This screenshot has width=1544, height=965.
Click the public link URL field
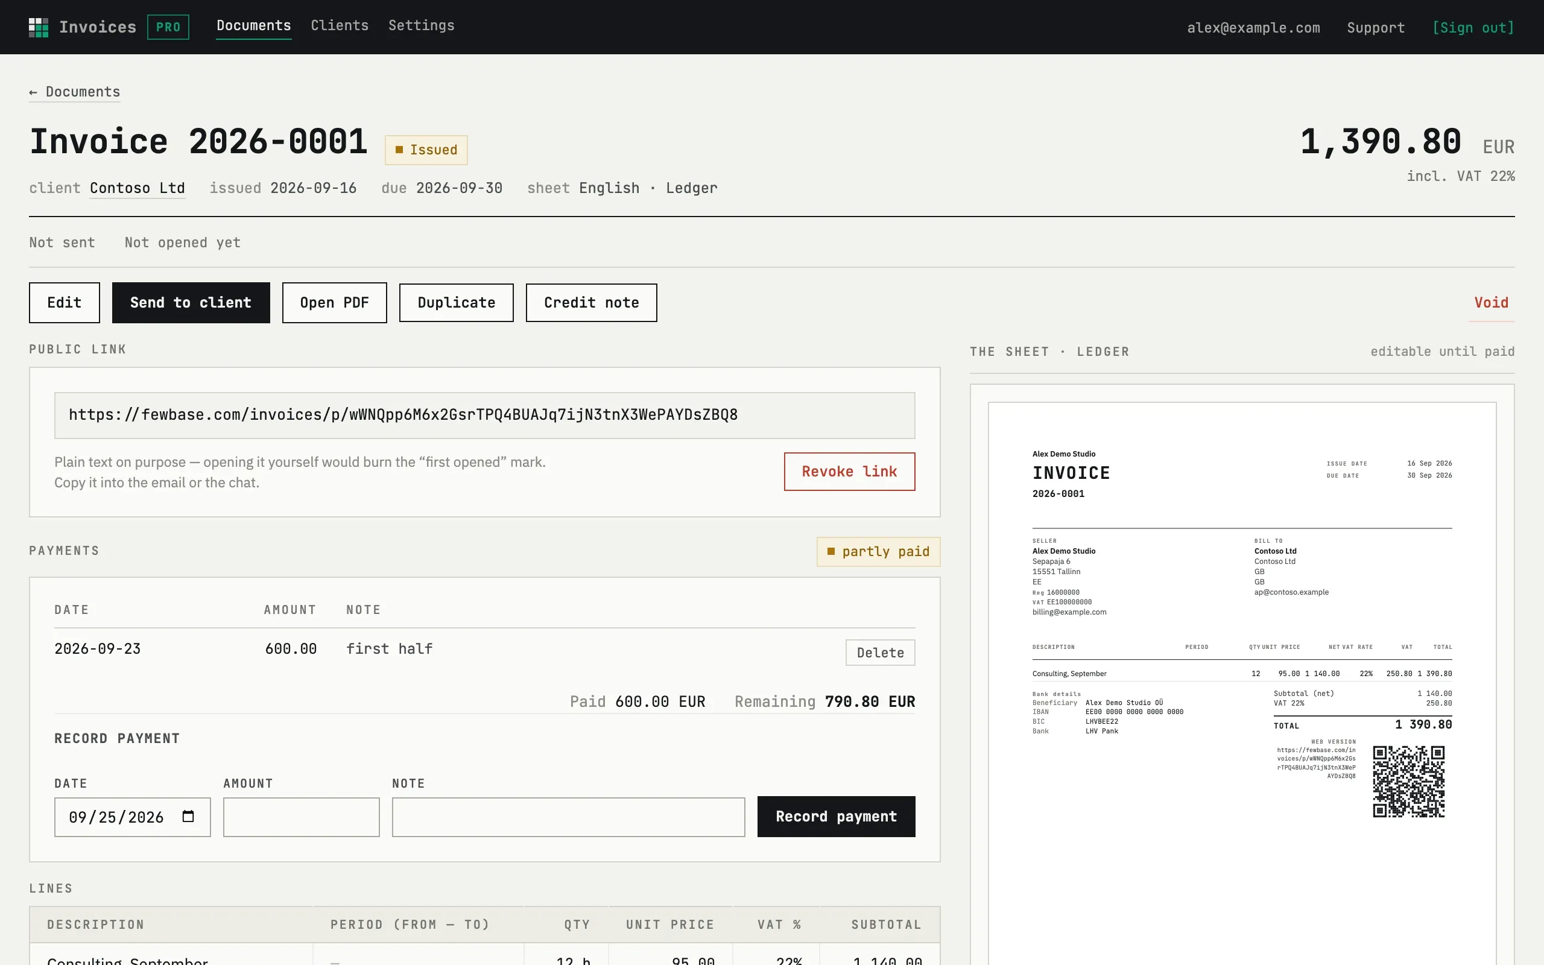click(484, 415)
